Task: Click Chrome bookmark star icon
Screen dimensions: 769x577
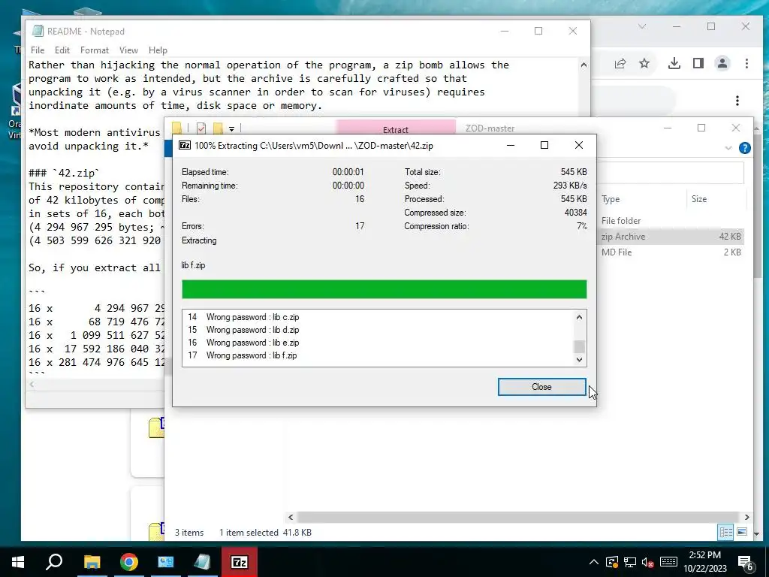Action: [x=644, y=63]
